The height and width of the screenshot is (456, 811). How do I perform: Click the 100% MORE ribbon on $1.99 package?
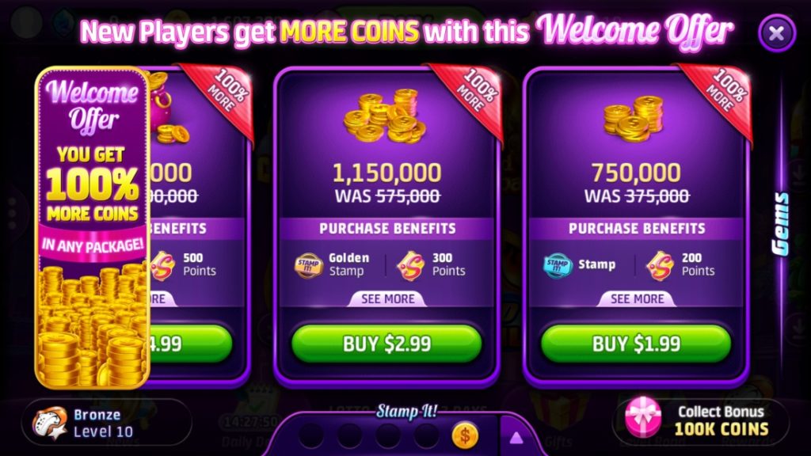[x=720, y=96]
